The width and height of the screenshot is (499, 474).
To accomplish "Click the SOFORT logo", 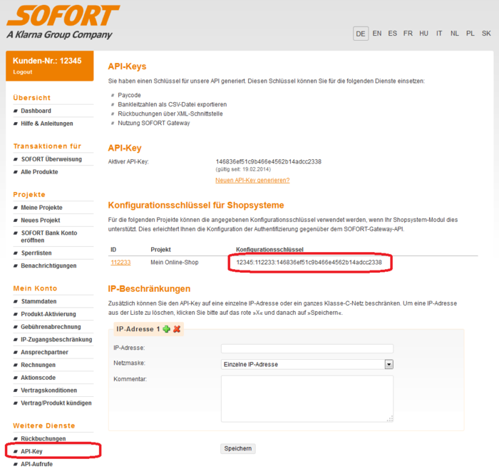I will click(63, 16).
